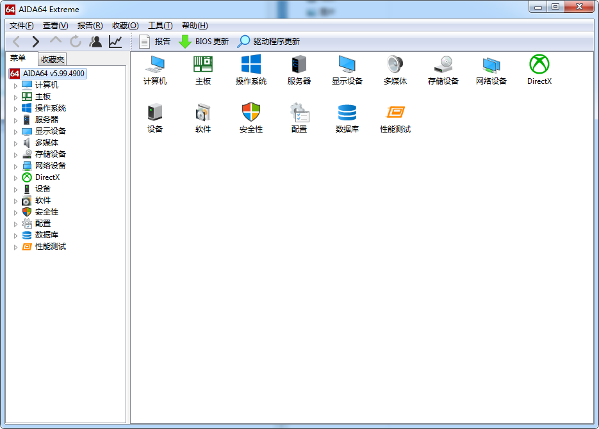Expand the 操作系统 tree node arrow
This screenshot has height=429, width=599.
[15, 109]
